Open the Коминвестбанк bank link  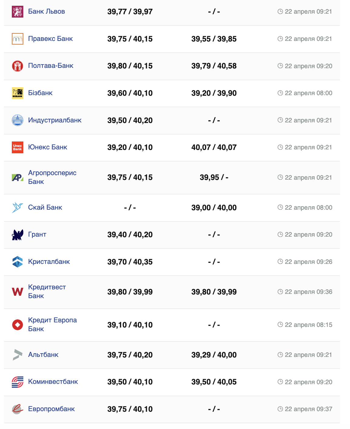(53, 382)
